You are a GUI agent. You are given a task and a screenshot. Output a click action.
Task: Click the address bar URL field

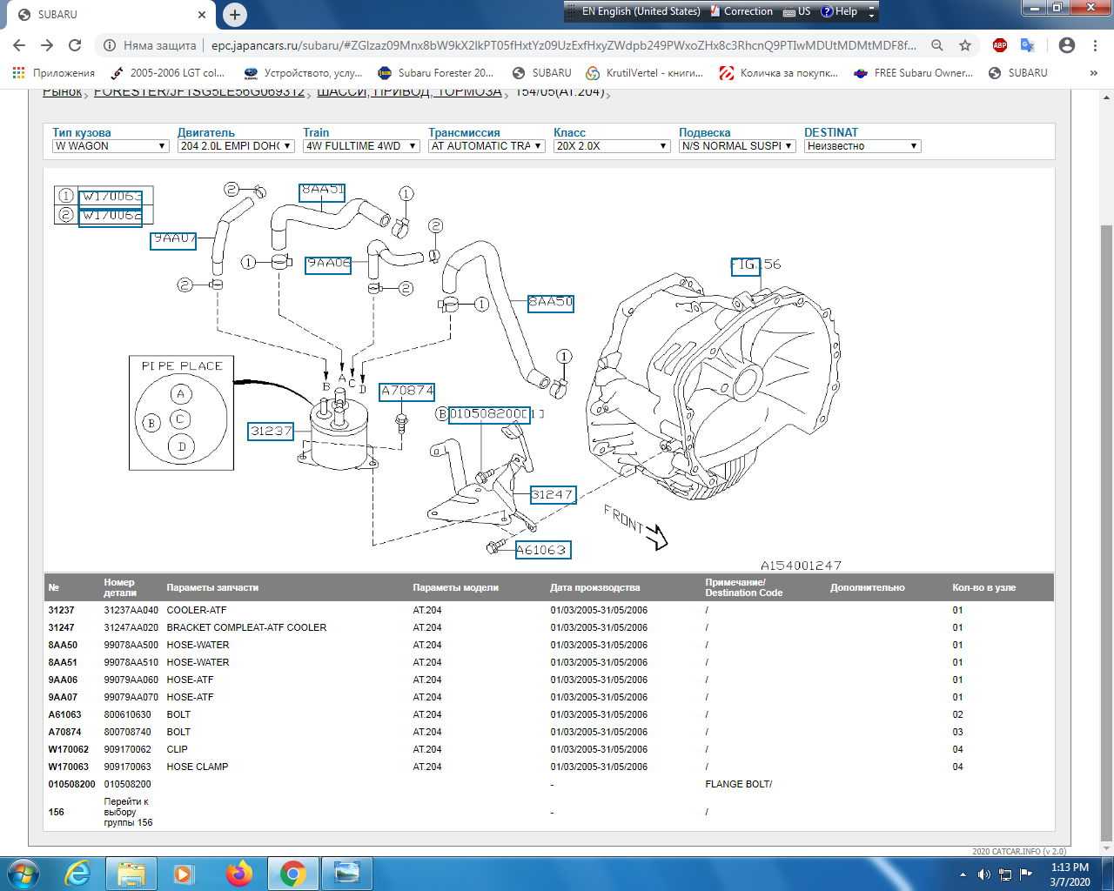click(564, 45)
